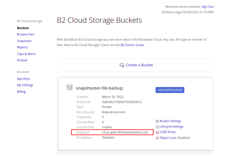The width and height of the screenshot is (227, 157).
Task: Open App Keys under Account
Action: click(x=23, y=79)
